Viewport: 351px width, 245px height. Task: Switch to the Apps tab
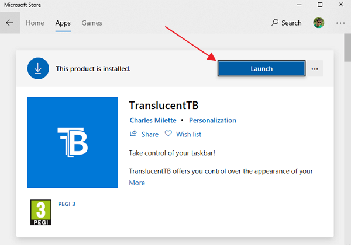[x=63, y=23]
